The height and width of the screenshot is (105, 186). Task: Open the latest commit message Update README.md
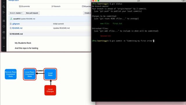tap(28, 19)
